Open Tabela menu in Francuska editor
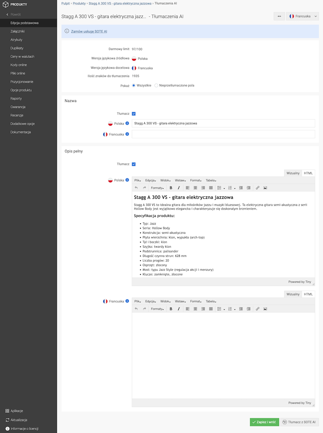Viewport: 323px width, 433px height. [x=211, y=301]
